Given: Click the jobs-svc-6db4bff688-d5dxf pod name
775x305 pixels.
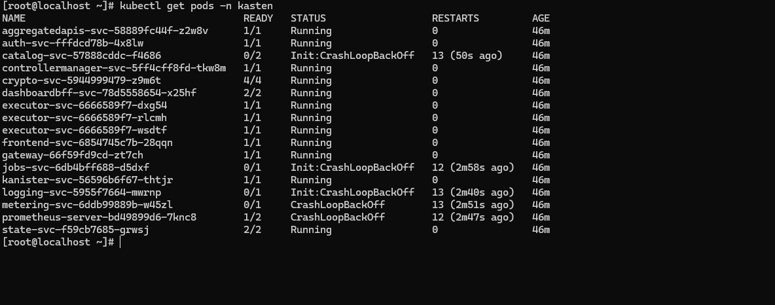Looking at the screenshot, I should click(75, 168).
